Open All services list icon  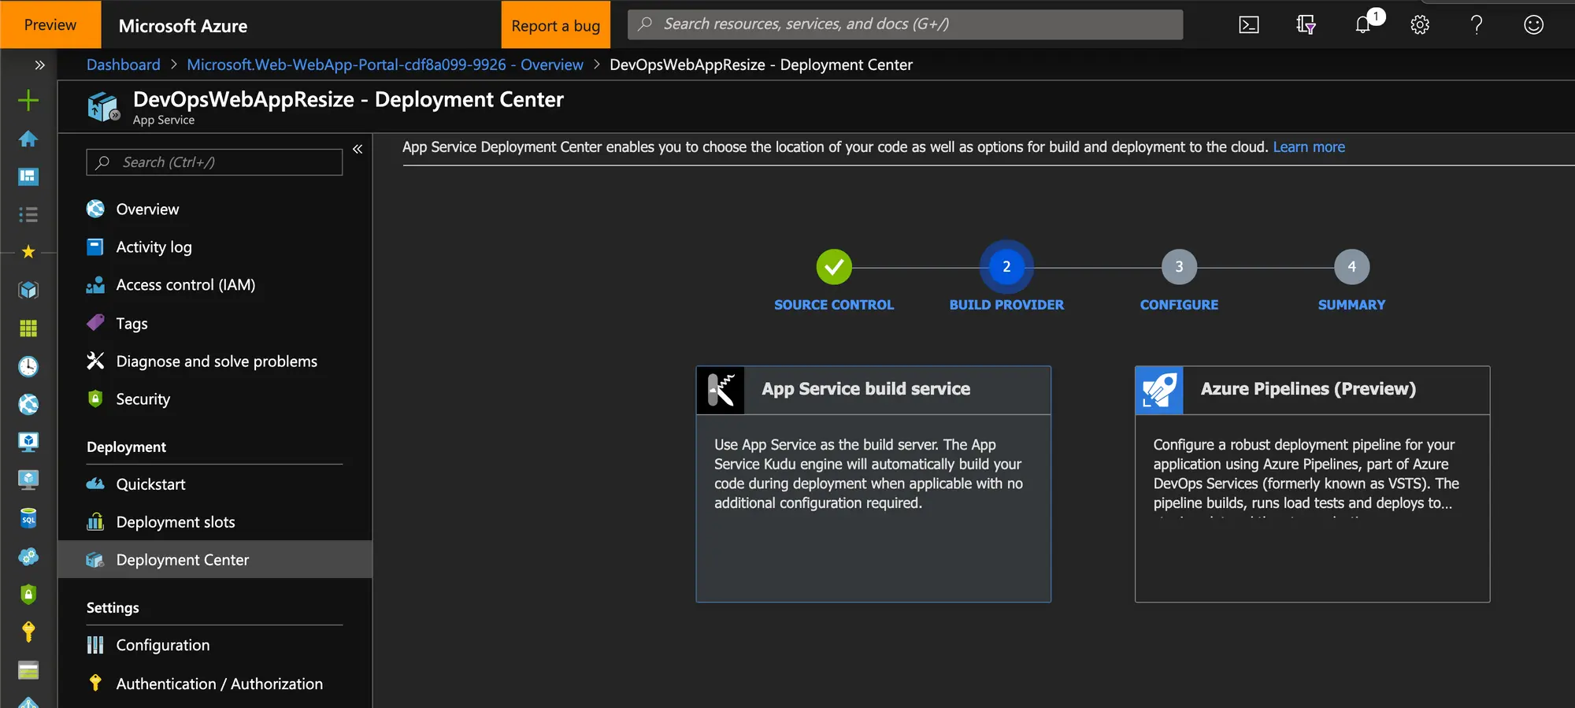pyautogui.click(x=28, y=214)
